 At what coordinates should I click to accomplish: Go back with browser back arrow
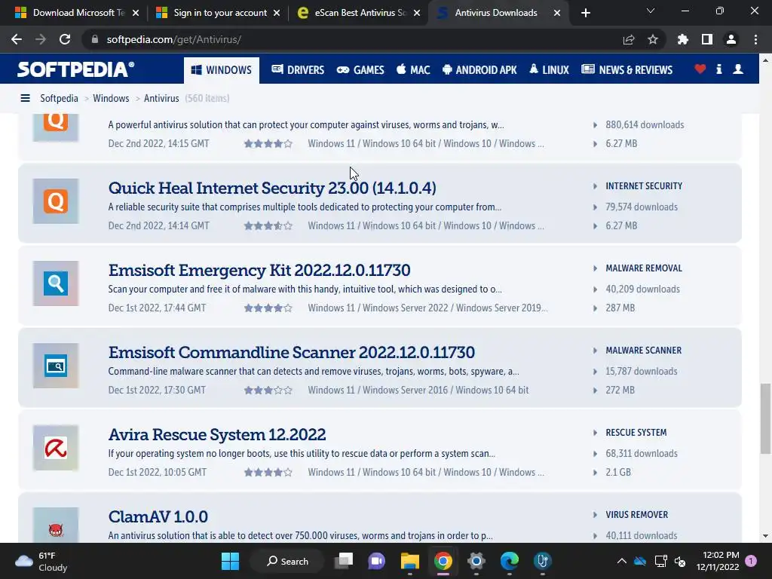17,39
